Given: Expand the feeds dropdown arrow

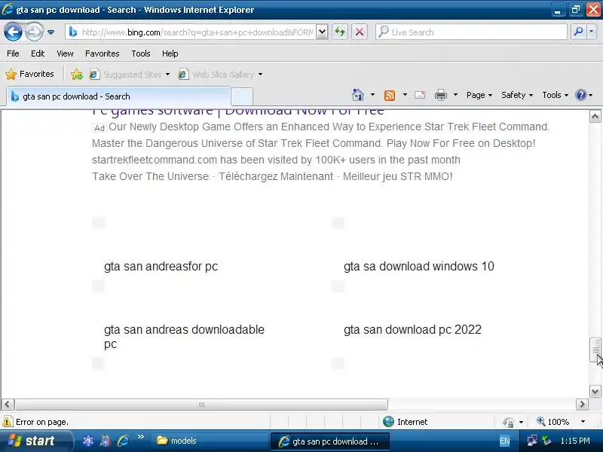Looking at the screenshot, I should pos(405,95).
